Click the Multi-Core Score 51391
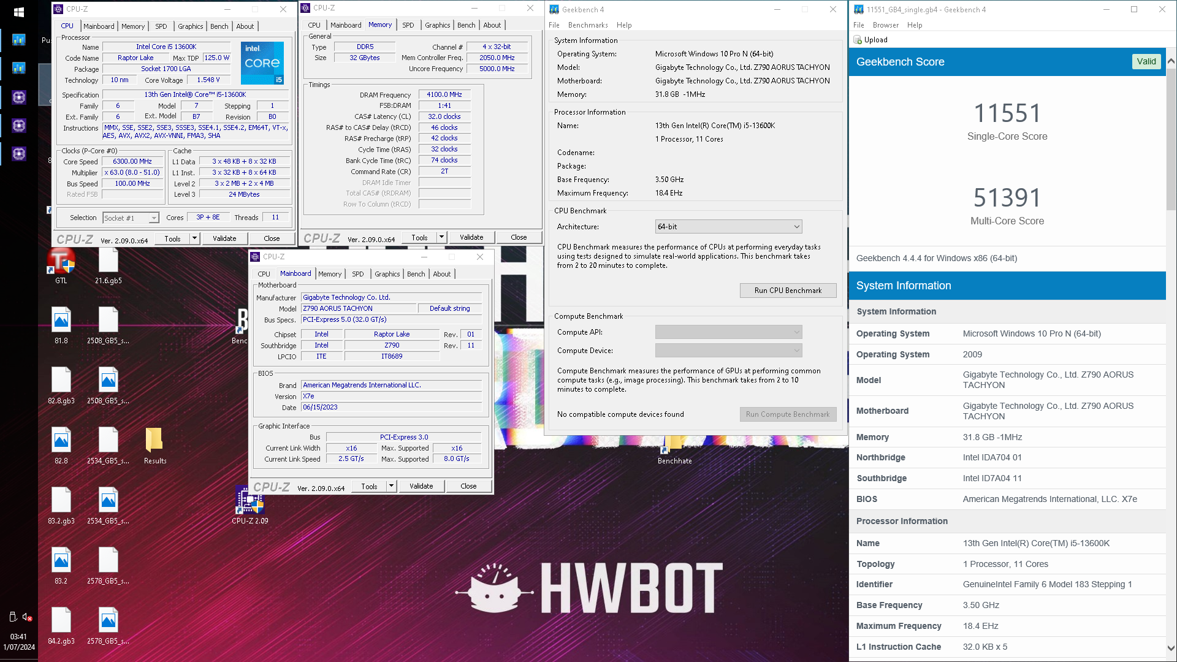 [x=1007, y=198]
